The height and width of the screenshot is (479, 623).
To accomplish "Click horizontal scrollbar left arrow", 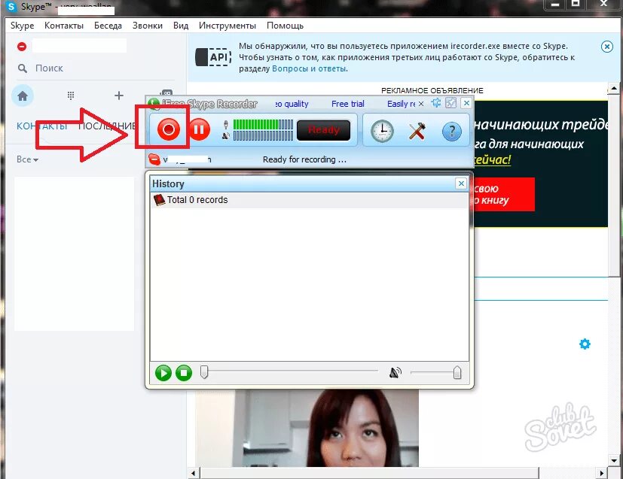I will tap(194, 473).
